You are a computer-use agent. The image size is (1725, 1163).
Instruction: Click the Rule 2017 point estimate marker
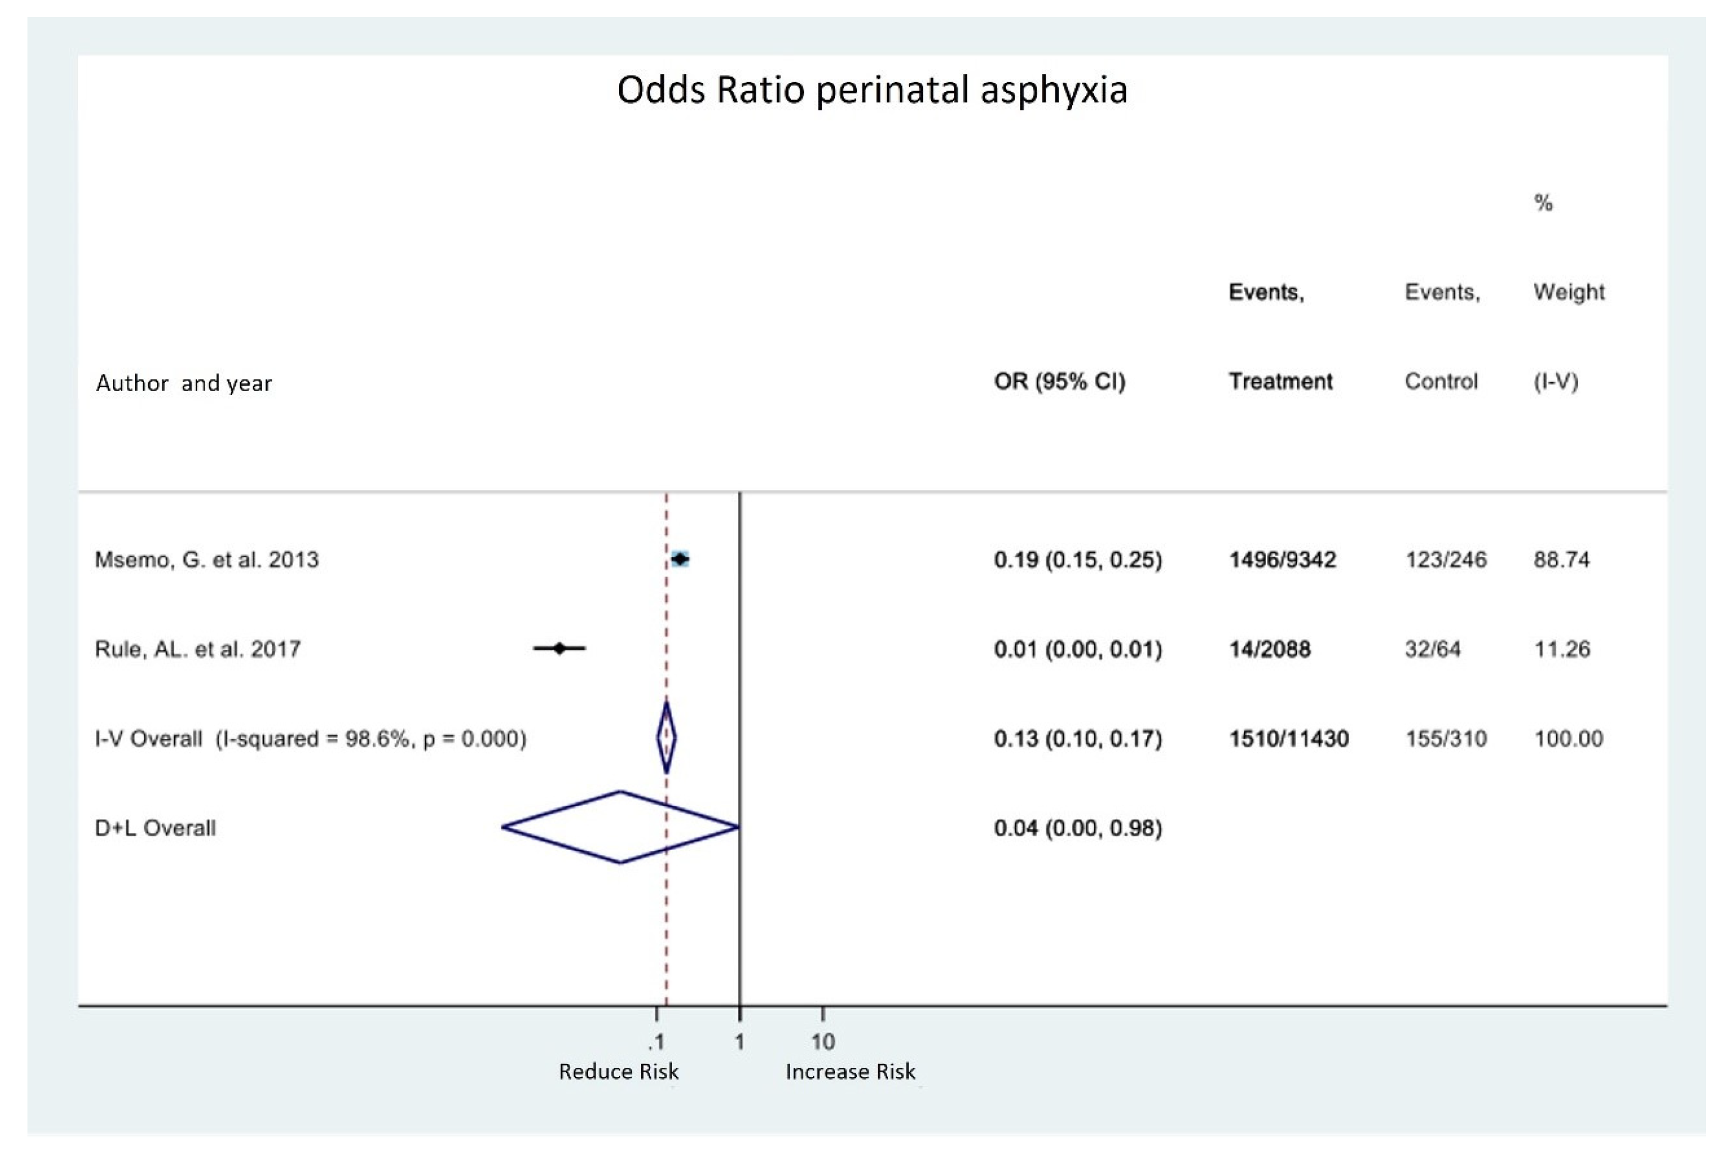coord(559,648)
